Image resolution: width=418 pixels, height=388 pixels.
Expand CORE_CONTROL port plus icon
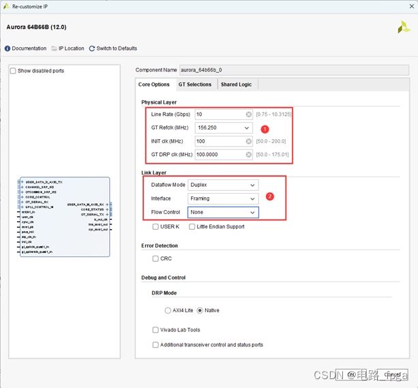click(23, 197)
